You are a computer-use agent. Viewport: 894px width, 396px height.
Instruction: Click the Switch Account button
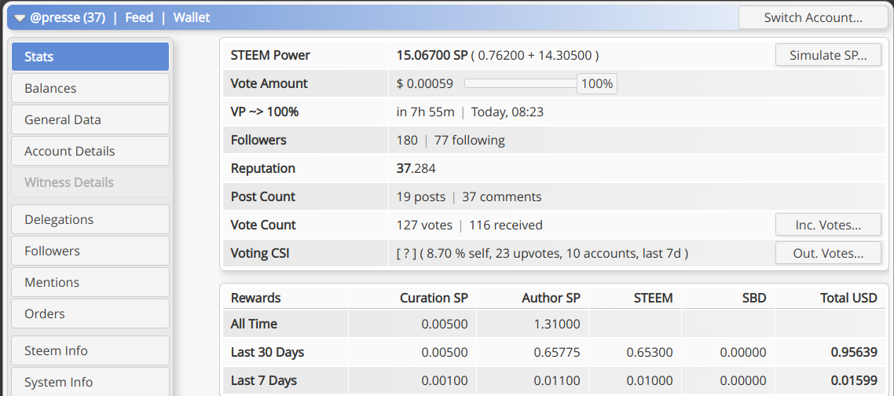(813, 18)
